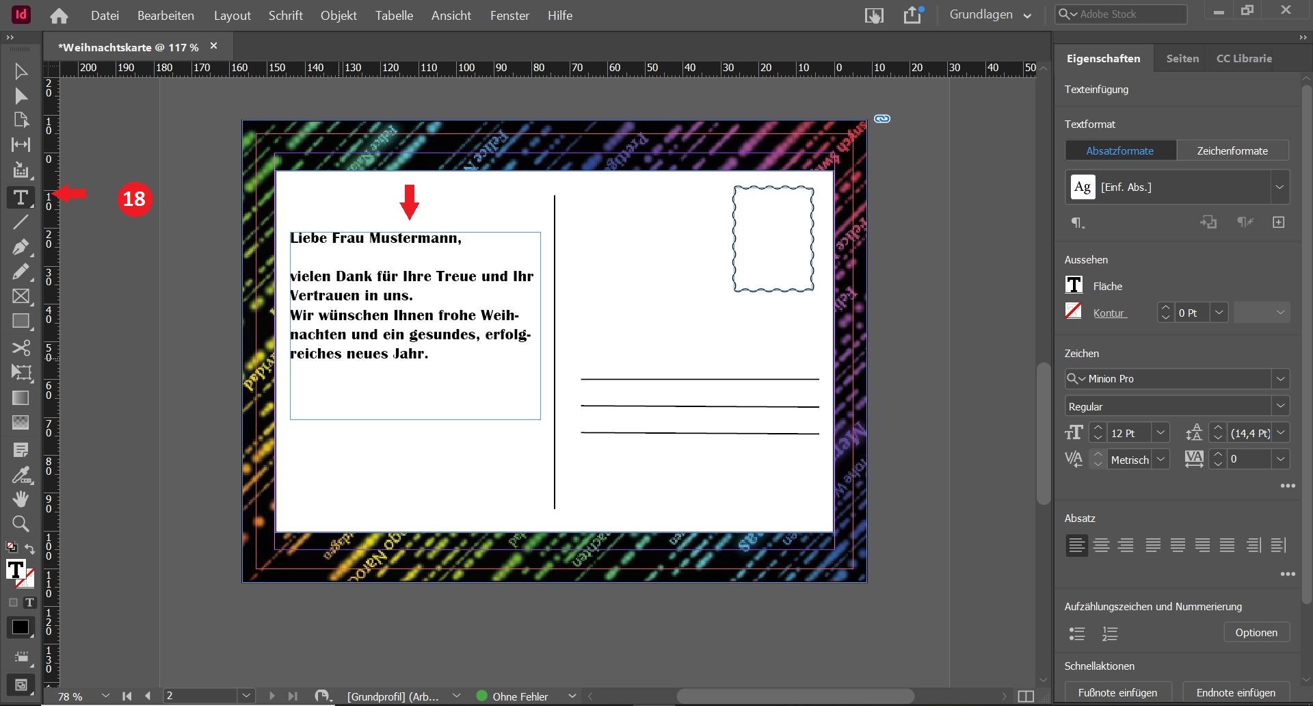Viewport: 1313px width, 706px height.
Task: Pick the Hand tool
Action: pyautogui.click(x=21, y=499)
